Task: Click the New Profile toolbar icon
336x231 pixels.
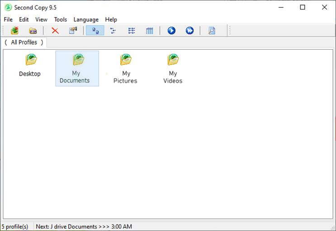Action: [14, 31]
